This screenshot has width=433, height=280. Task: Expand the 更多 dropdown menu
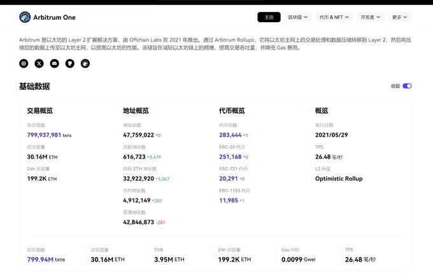400,17
